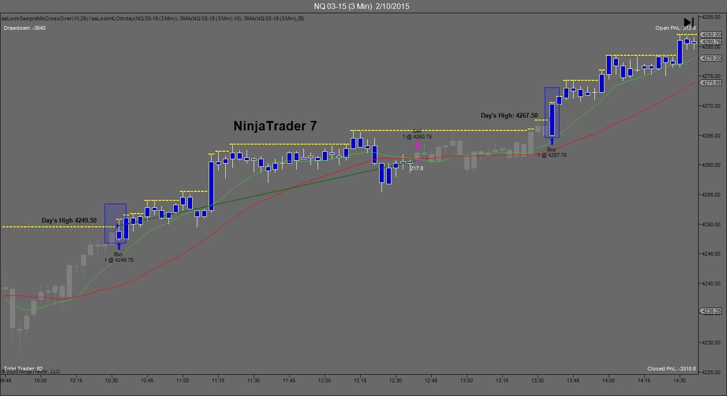
Task: Click the 11:45 time axis label
Action: pyautogui.click(x=289, y=380)
